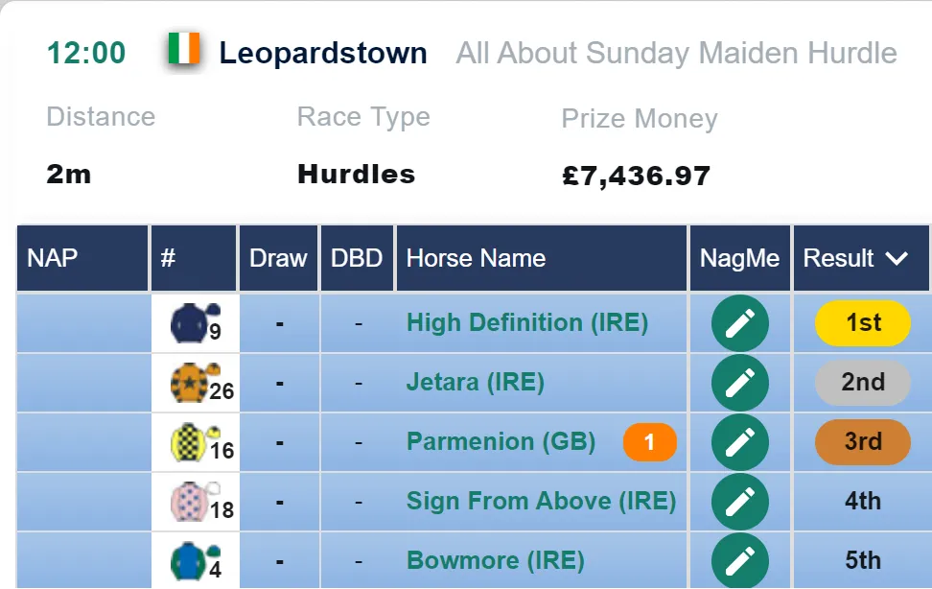Sort by the Draw column header
The width and height of the screenshot is (932, 589).
[x=278, y=258]
